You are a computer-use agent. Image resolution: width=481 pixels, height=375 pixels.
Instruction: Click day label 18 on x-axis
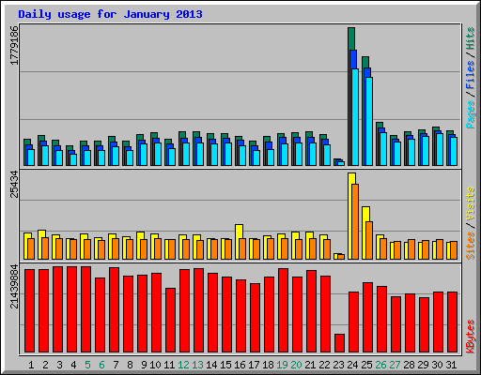coord(268,365)
